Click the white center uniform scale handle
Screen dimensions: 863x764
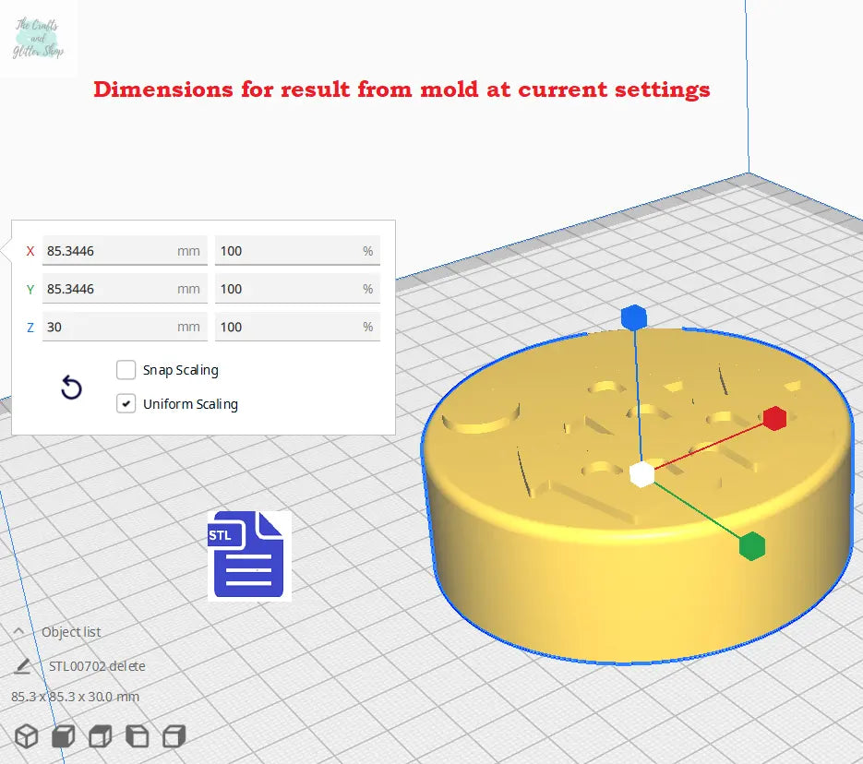tap(641, 474)
